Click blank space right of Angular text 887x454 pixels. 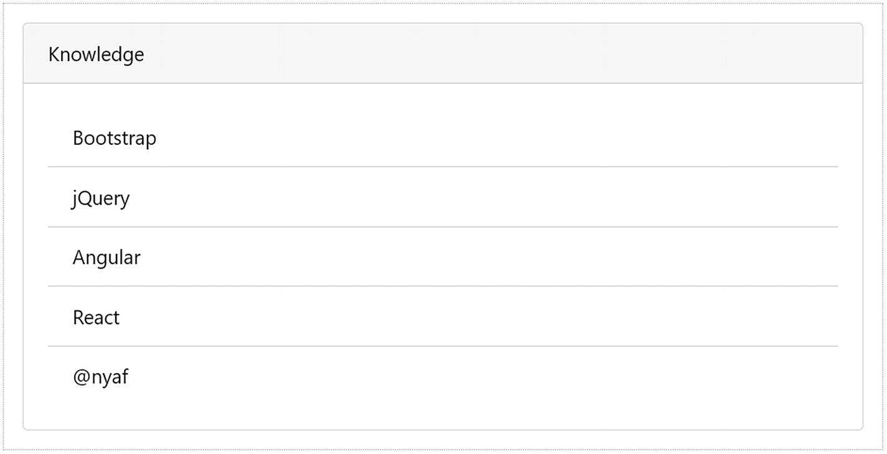[498, 257]
